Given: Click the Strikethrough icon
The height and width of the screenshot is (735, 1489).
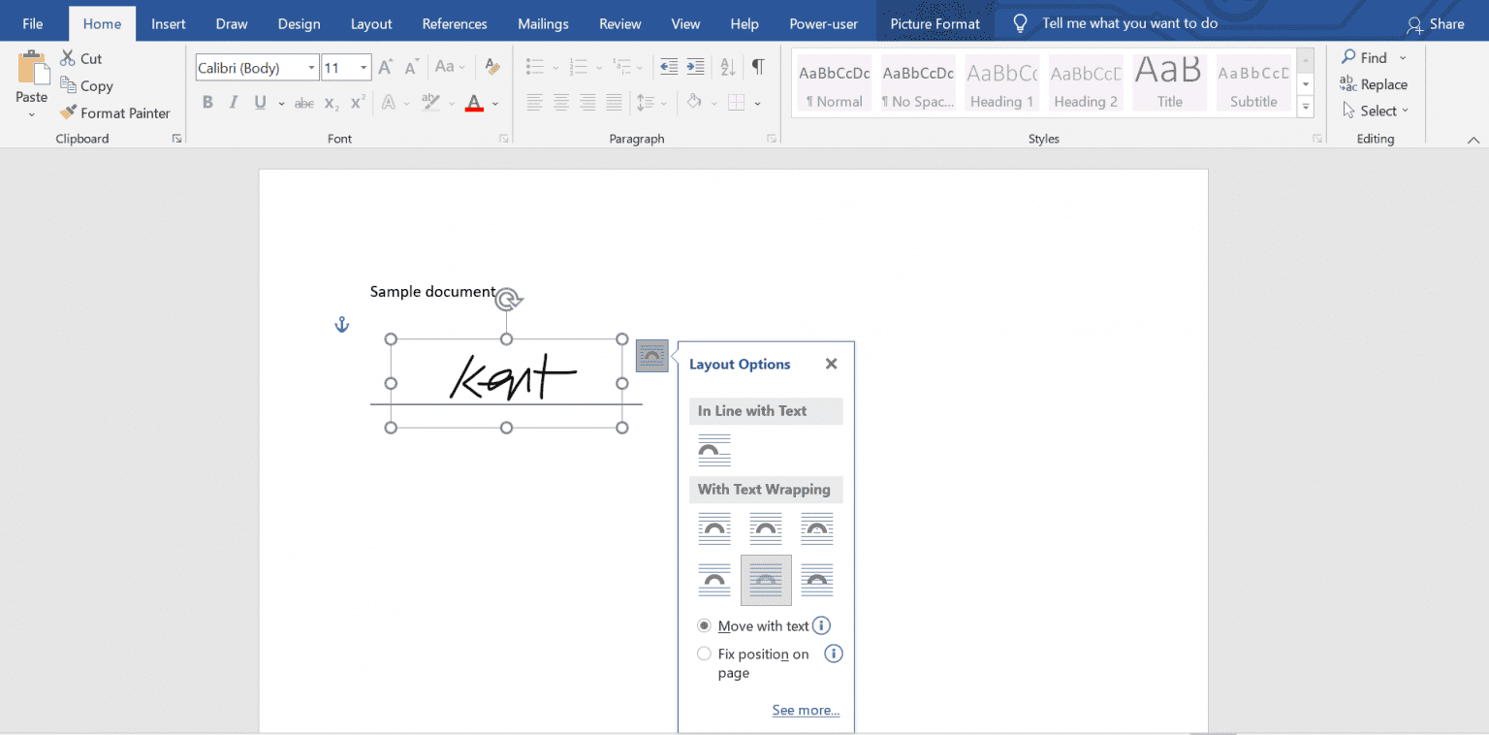Looking at the screenshot, I should (304, 103).
